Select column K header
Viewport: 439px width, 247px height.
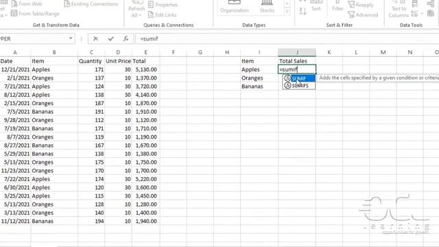tap(329, 52)
